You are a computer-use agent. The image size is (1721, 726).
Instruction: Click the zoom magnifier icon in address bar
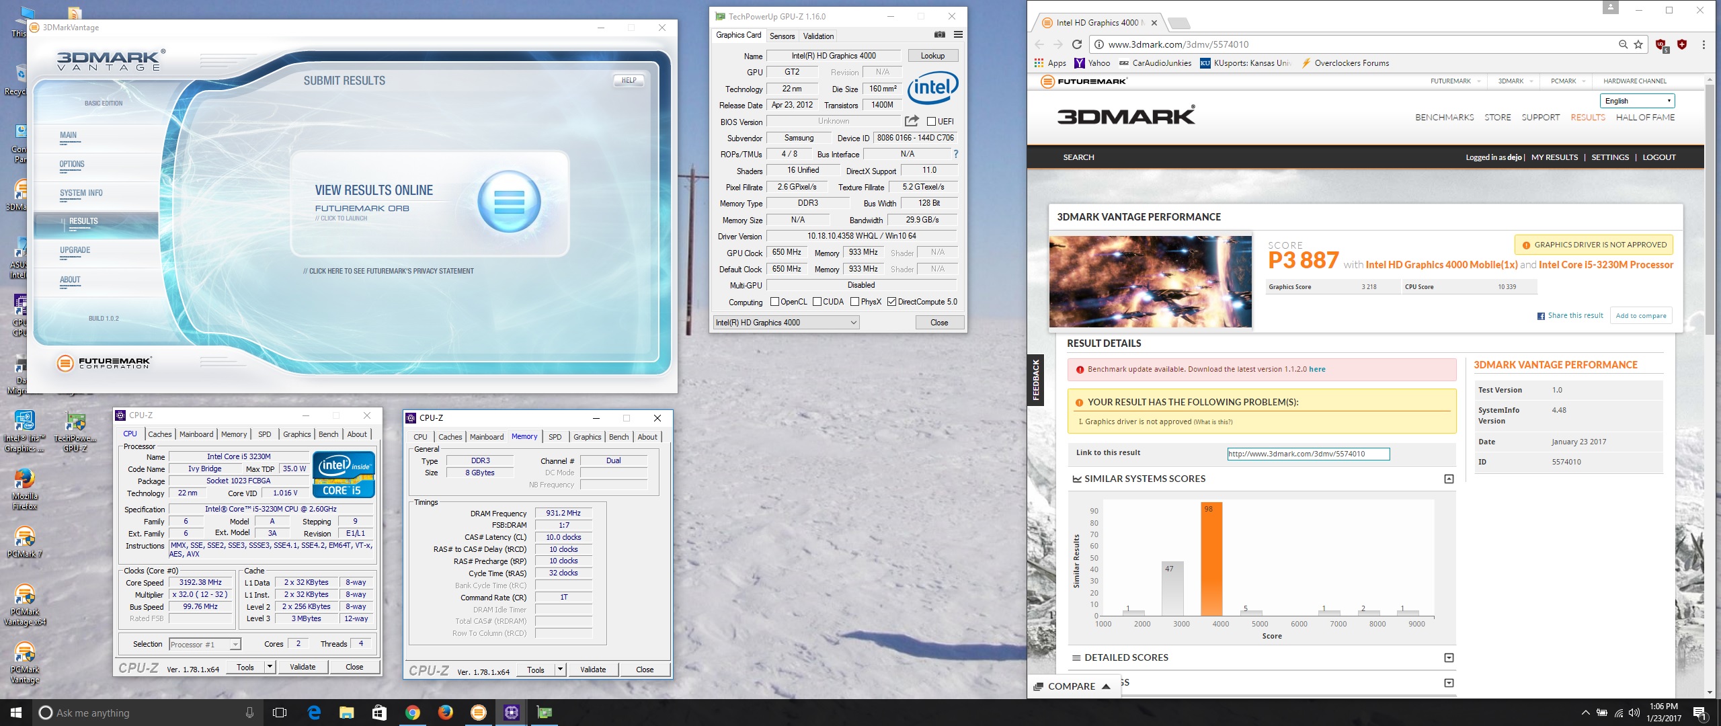pos(1623,44)
